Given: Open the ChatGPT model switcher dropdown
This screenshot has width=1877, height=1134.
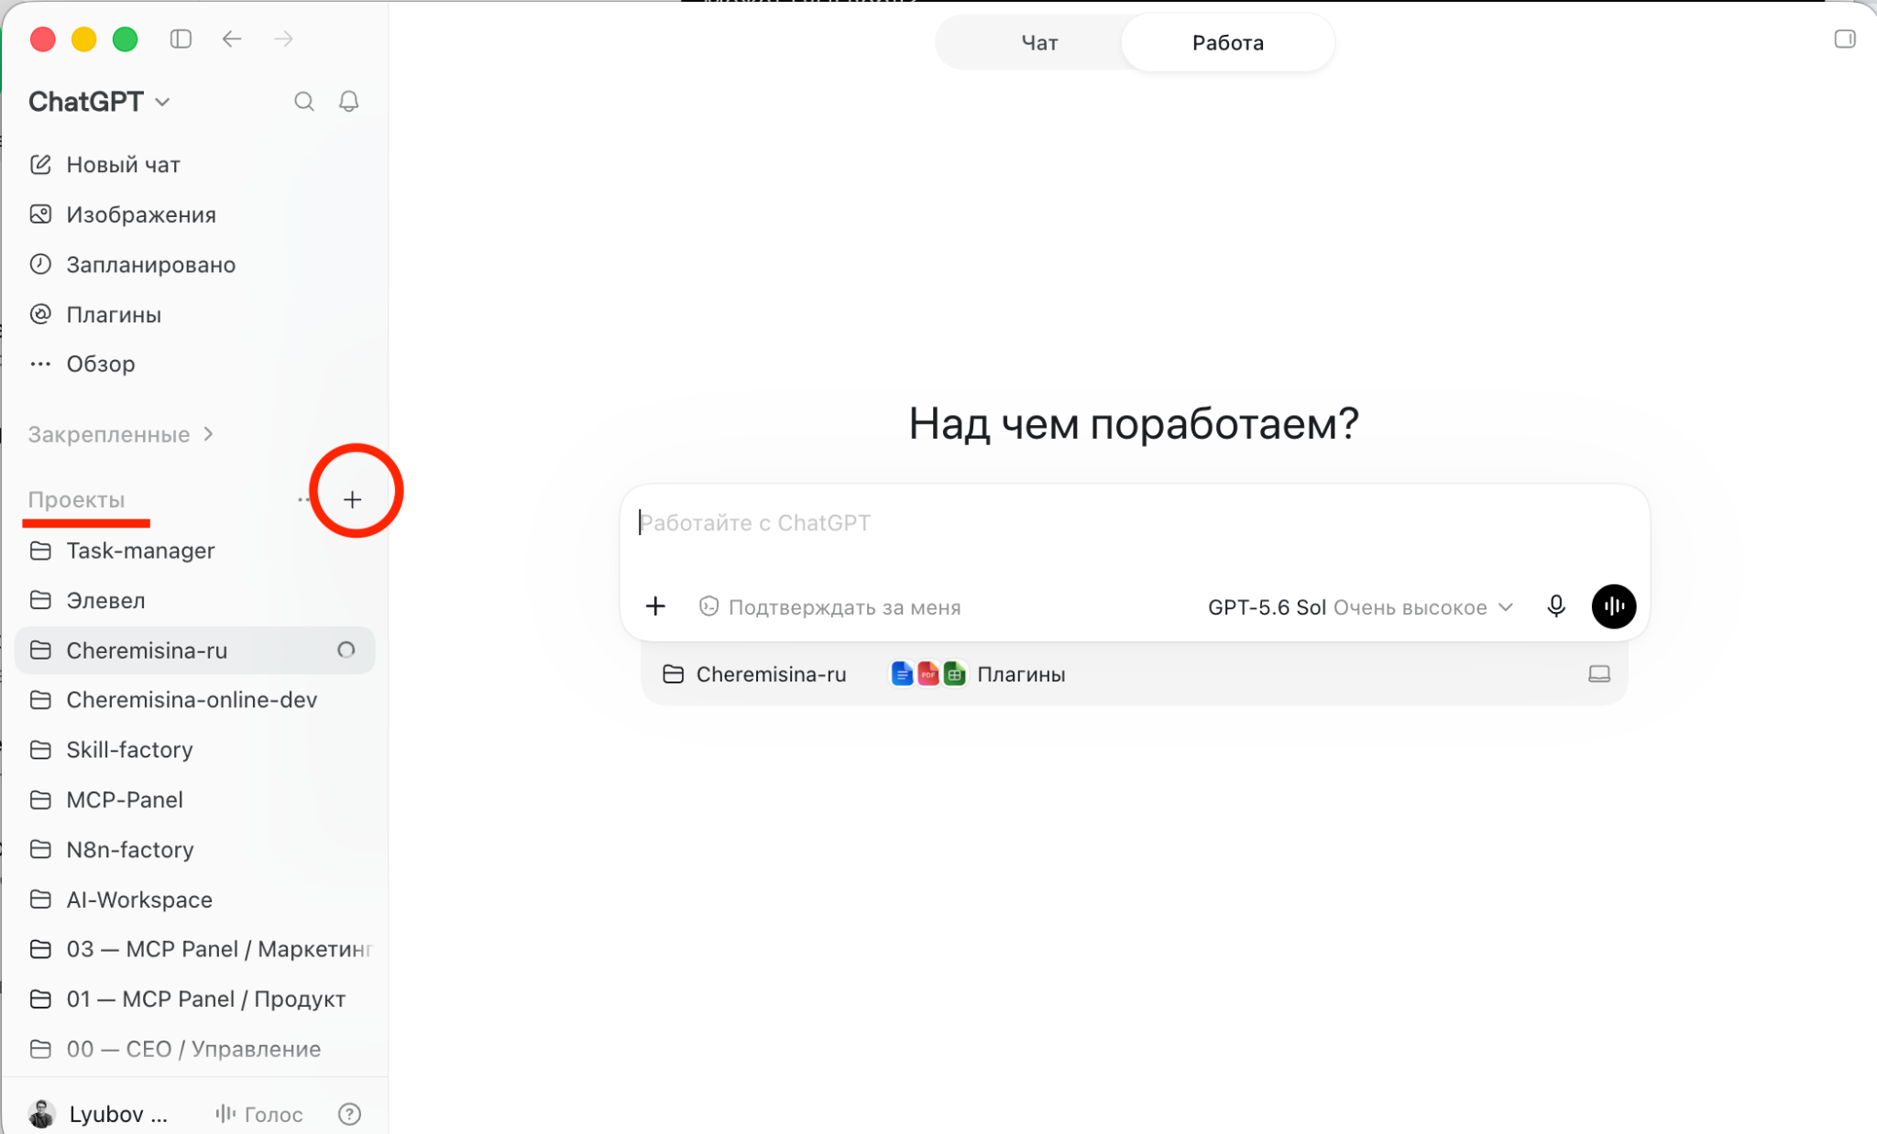Looking at the screenshot, I should tap(99, 102).
